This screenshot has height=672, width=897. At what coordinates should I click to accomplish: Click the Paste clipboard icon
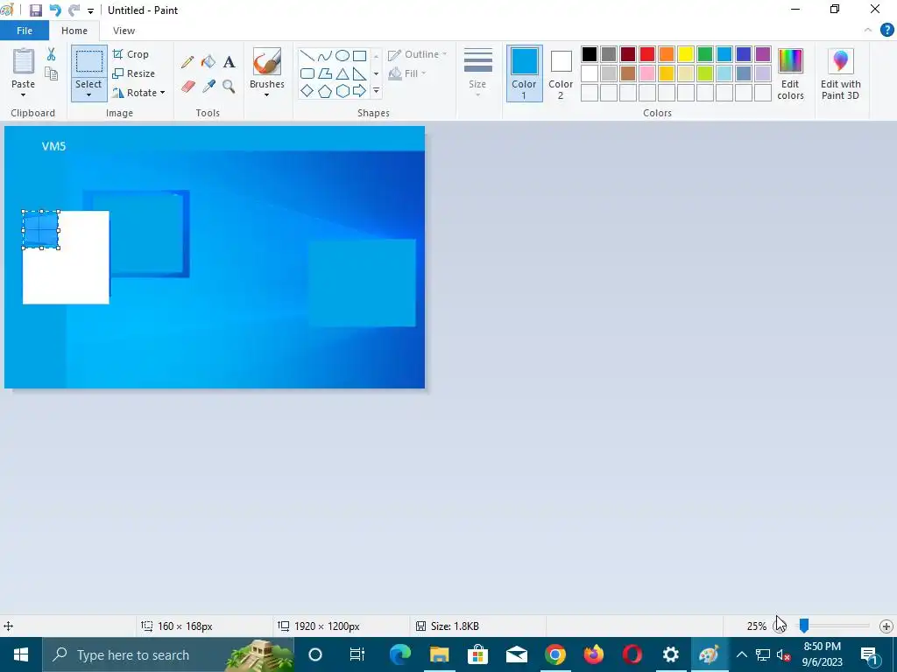[24, 62]
